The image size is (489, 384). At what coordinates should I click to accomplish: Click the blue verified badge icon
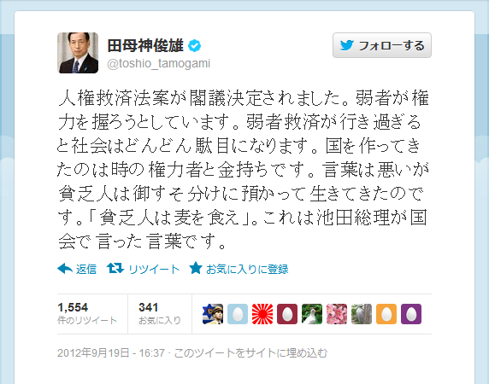tap(194, 46)
